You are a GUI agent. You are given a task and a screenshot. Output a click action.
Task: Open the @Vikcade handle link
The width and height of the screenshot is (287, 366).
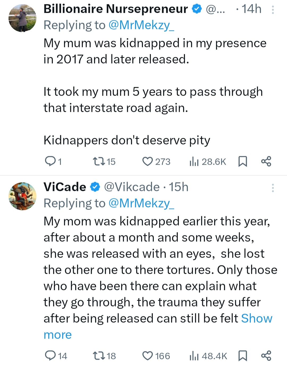pos(132,187)
